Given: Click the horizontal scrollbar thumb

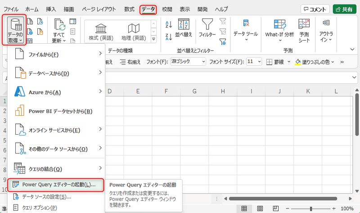Looking at the screenshot, I should tap(283, 199).
